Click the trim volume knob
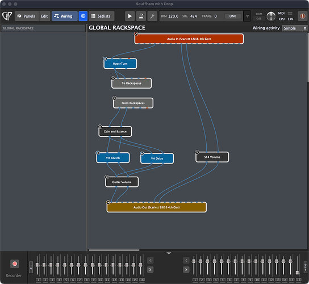Screen dimensions: 309x284 271,16
